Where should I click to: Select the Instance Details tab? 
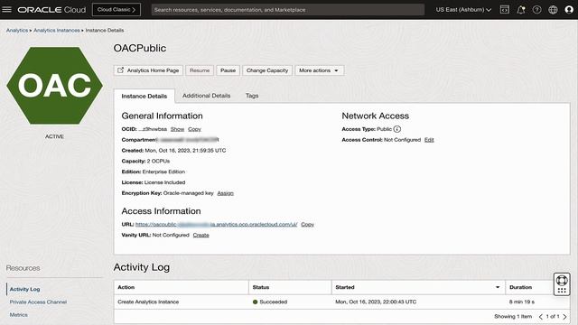tap(144, 96)
